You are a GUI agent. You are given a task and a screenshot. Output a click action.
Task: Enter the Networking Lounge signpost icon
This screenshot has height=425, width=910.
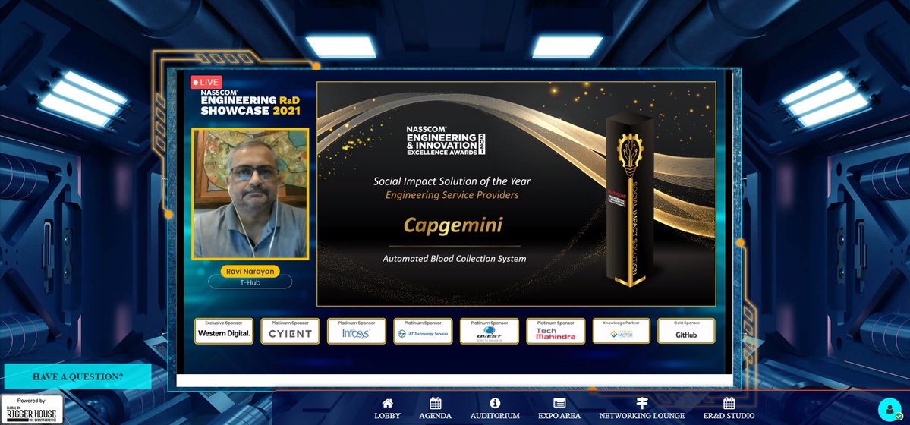[642, 403]
